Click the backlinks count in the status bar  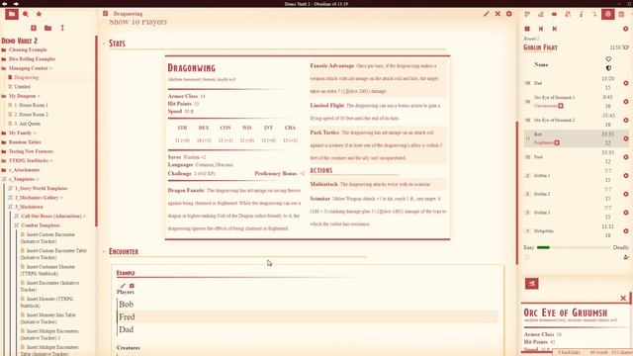(569, 352)
